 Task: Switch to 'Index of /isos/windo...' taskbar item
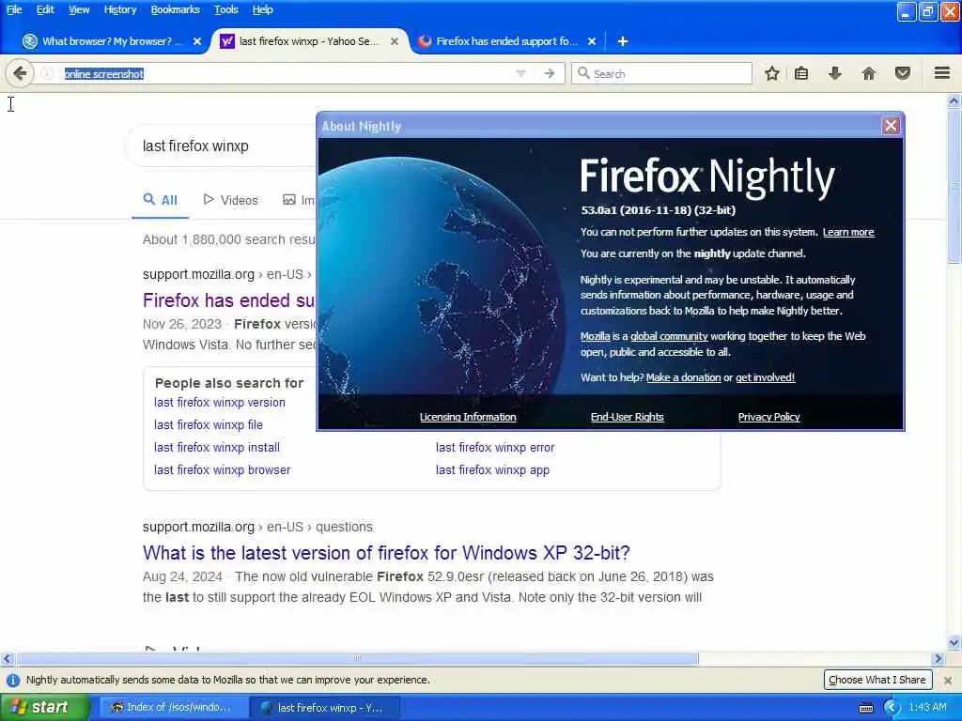174,708
